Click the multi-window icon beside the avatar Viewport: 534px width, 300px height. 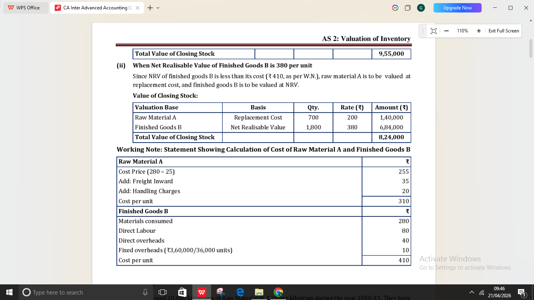(408, 8)
